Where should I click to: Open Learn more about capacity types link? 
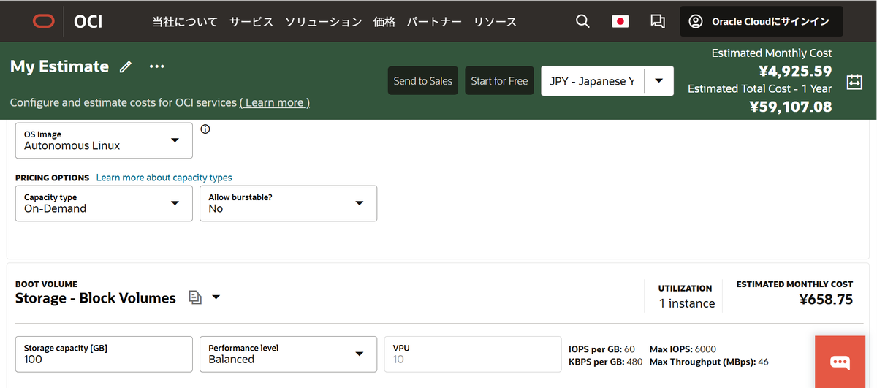164,178
